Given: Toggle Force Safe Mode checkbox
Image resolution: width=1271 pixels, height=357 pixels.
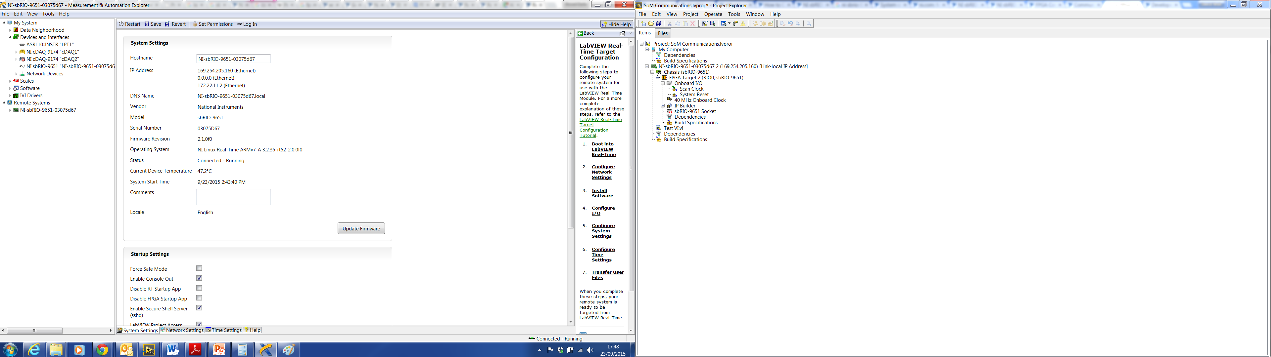Looking at the screenshot, I should tap(199, 268).
